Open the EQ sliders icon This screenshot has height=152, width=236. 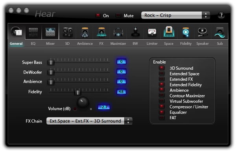(x=33, y=32)
